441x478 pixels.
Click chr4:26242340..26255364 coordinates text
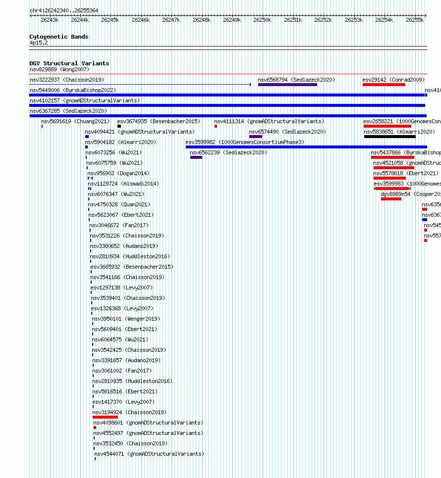[x=64, y=10]
